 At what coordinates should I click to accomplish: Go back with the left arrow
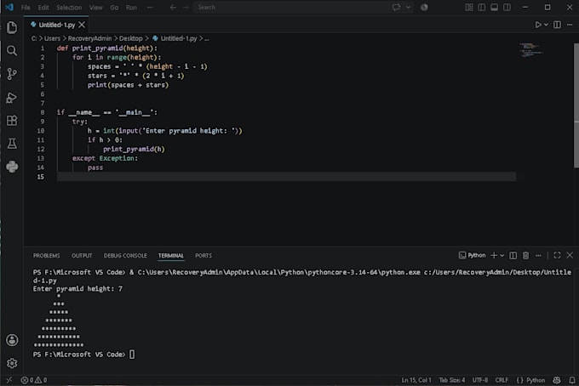(173, 8)
